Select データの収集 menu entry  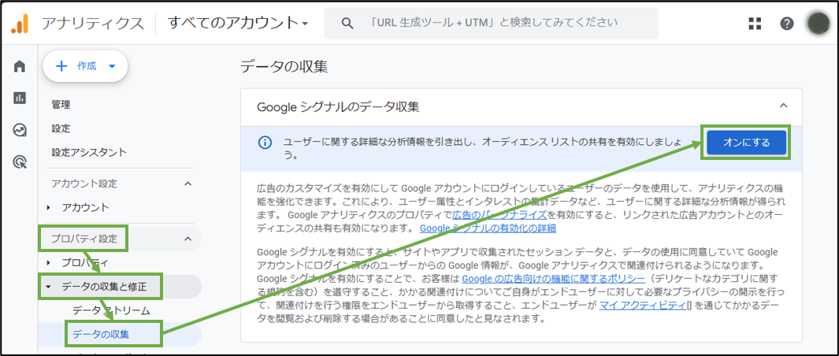point(101,335)
